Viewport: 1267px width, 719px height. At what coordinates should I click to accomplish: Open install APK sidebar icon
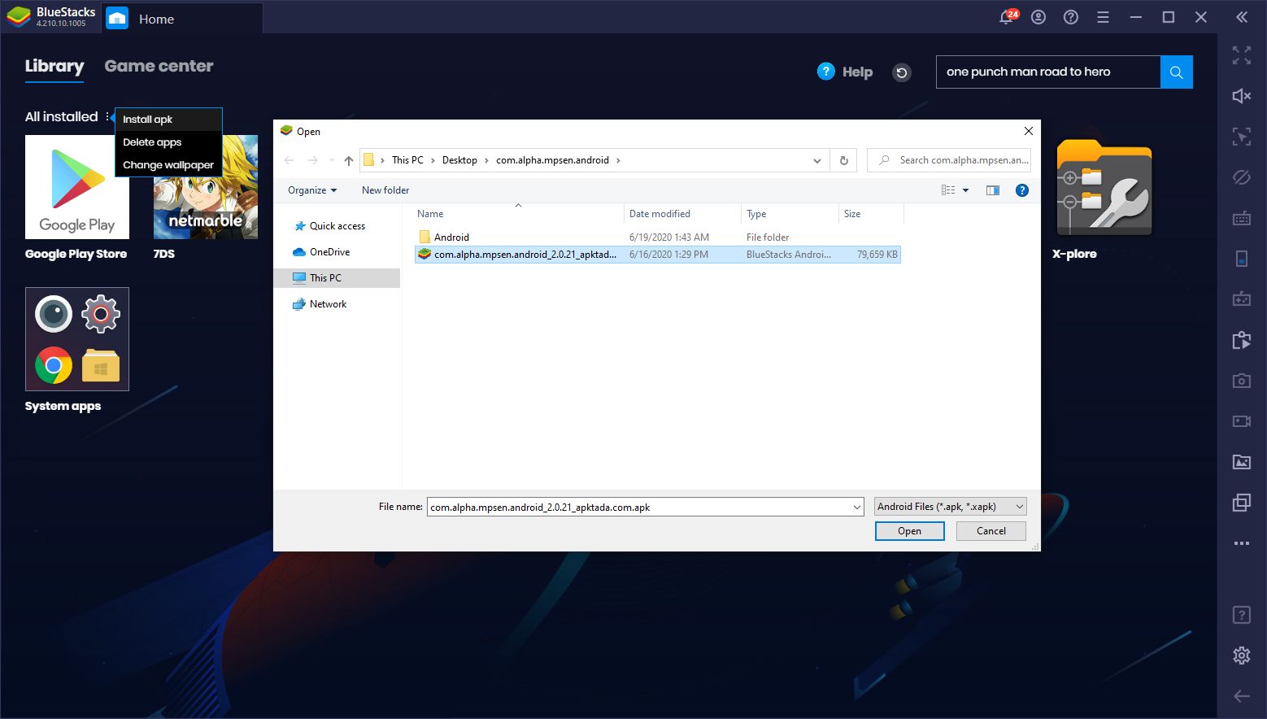[x=1242, y=340]
